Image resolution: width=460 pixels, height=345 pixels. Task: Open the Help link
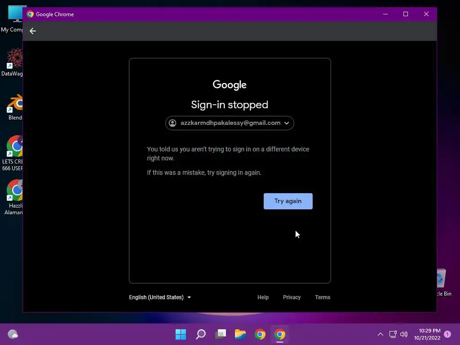263,297
